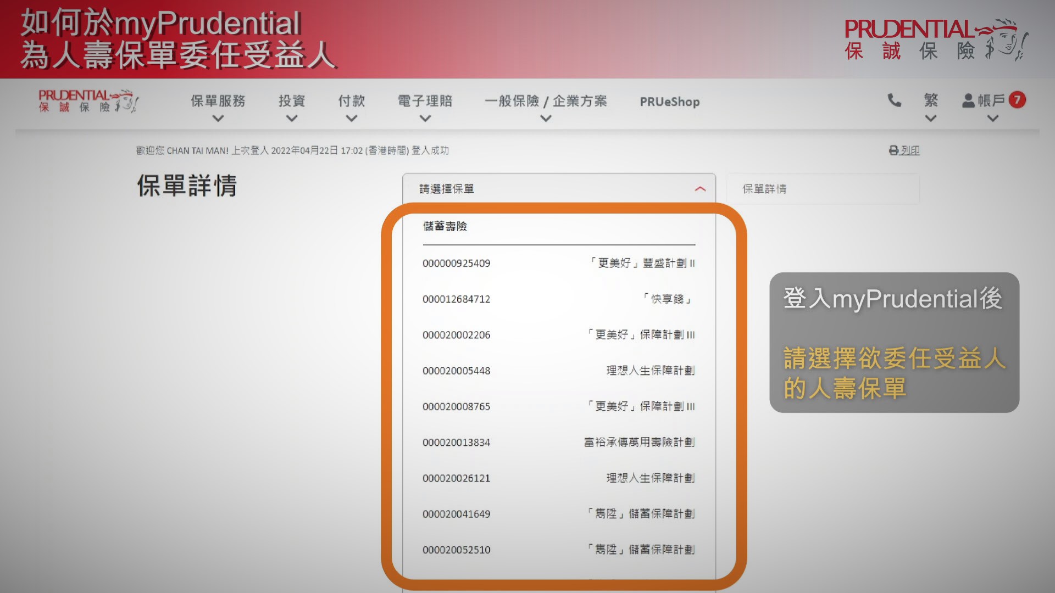This screenshot has height=593, width=1055.
Task: Click the 保單詳情 page heading
Action: point(187,186)
